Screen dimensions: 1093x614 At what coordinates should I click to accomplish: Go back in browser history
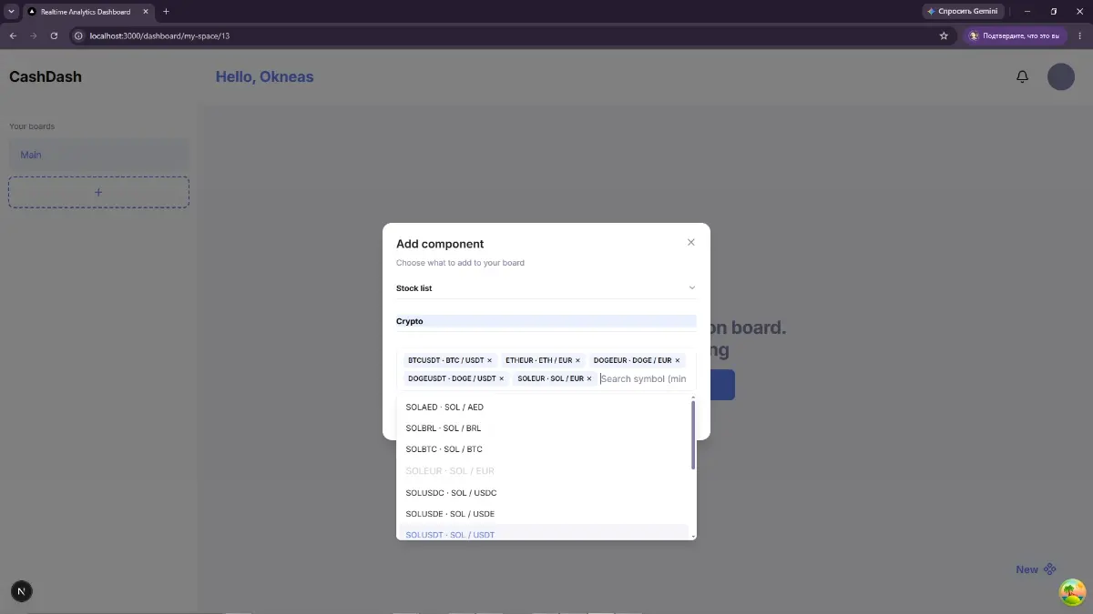[x=13, y=35]
